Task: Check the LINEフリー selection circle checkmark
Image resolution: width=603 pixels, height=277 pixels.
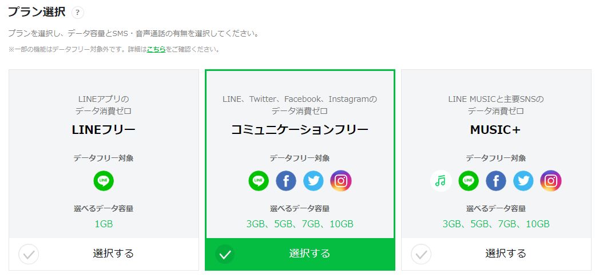Action: [29, 254]
